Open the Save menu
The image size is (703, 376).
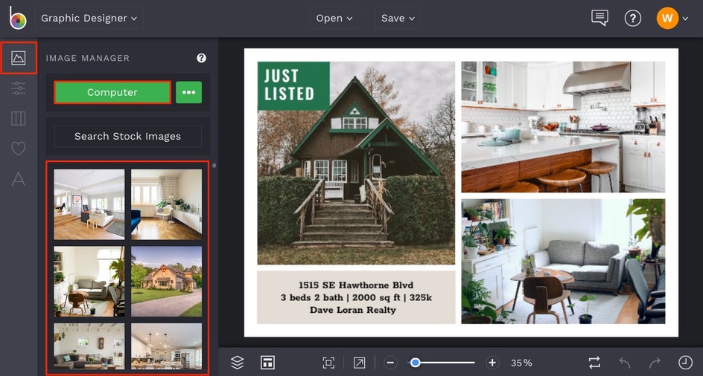[398, 19]
